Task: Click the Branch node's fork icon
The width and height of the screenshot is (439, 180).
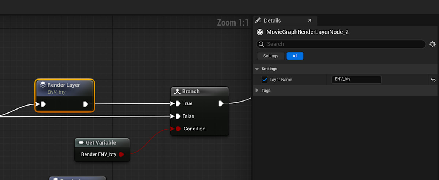Action: [177, 91]
